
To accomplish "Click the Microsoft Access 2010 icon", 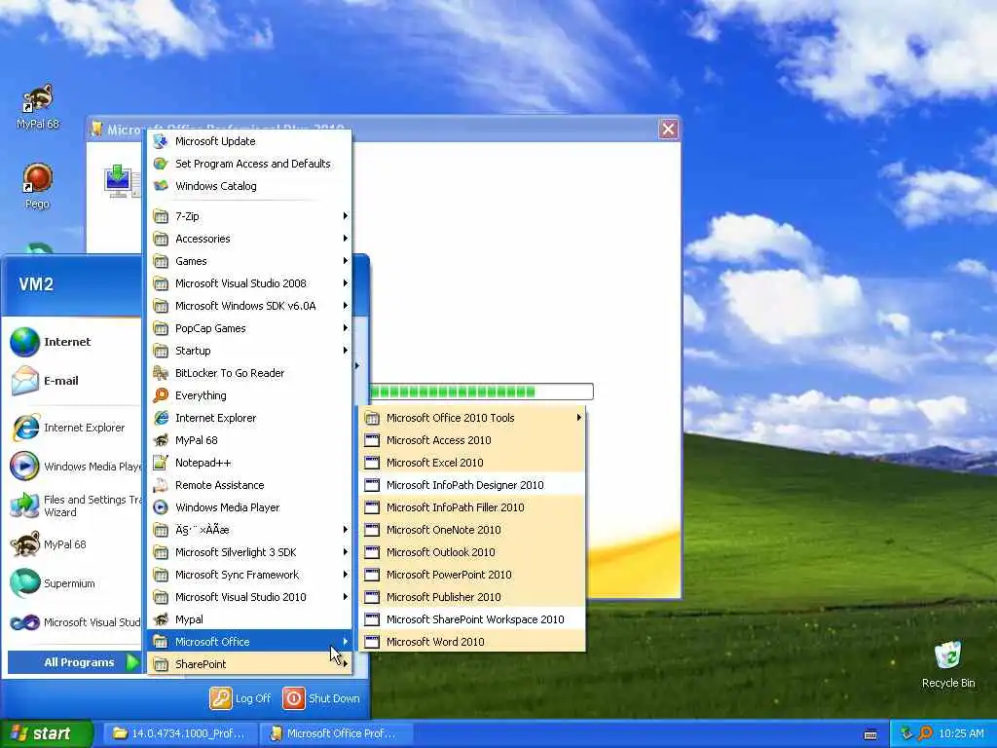I will [372, 440].
